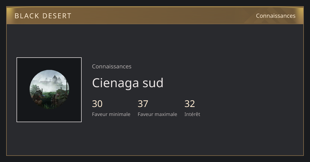310x162 pixels.
Task: Select the Faveur minimale label
Action: point(111,114)
